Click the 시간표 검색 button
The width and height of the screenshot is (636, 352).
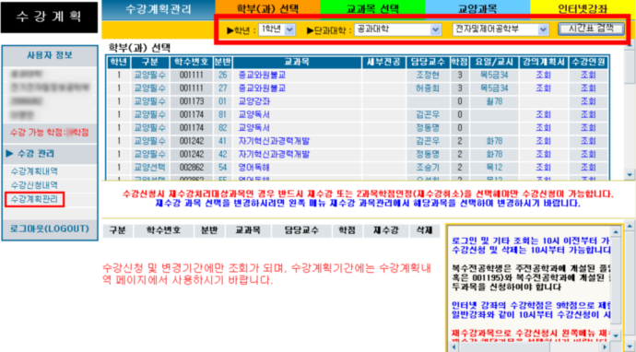[592, 29]
